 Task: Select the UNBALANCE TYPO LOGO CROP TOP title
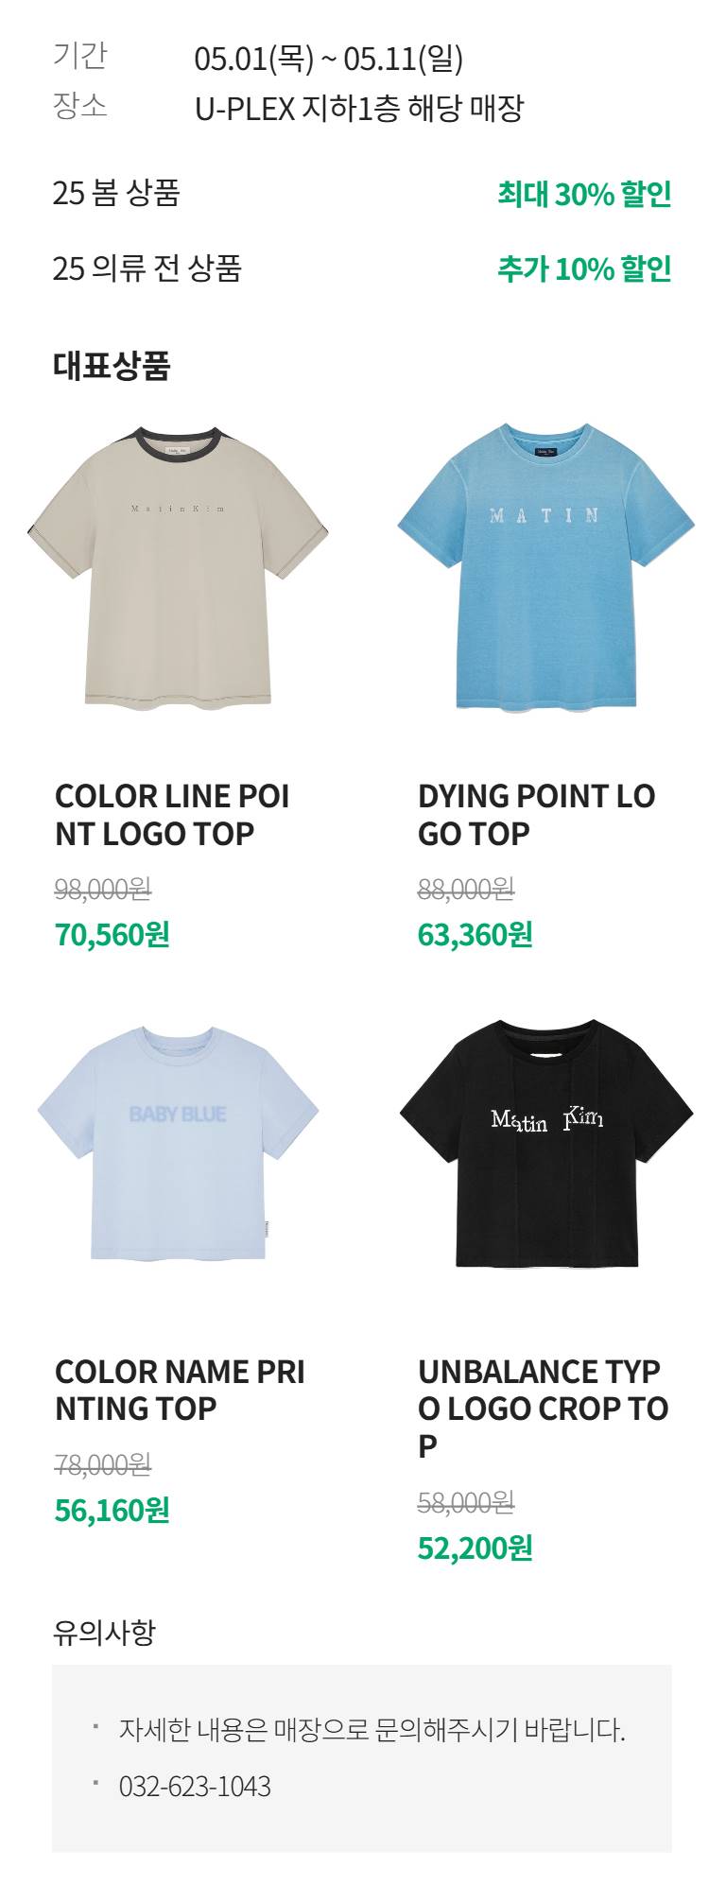click(x=543, y=1409)
